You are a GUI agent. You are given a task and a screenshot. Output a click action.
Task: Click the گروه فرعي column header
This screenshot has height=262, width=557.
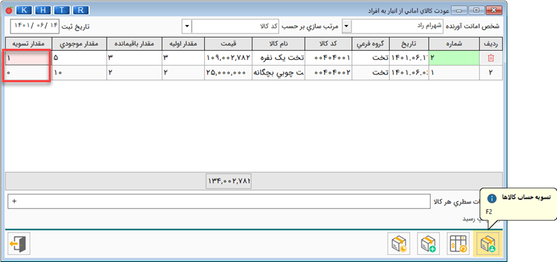coord(370,44)
